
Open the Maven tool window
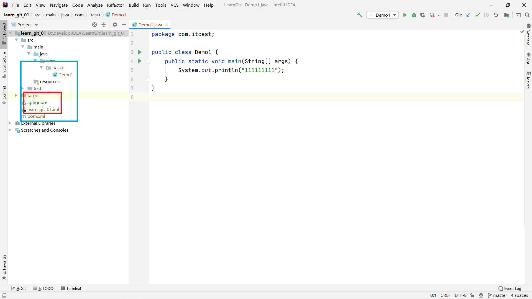pos(528,80)
